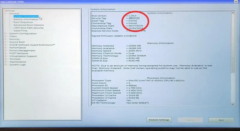Image resolution: width=240 pixels, height=131 pixels.
Task: Expand the Security category
Action: [x=6, y=39]
